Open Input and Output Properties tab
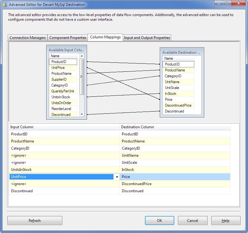Viewport: 248px width, 233px height. click(147, 38)
